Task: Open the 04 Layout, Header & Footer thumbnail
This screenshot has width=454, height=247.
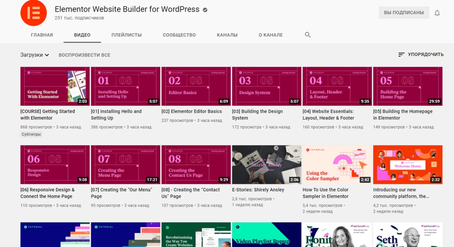Action: [337, 86]
